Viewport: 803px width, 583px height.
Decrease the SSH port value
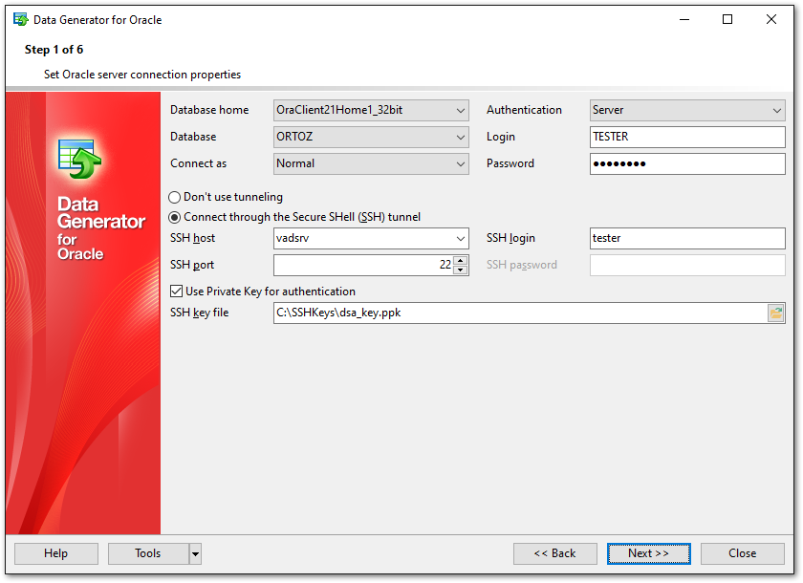(461, 270)
